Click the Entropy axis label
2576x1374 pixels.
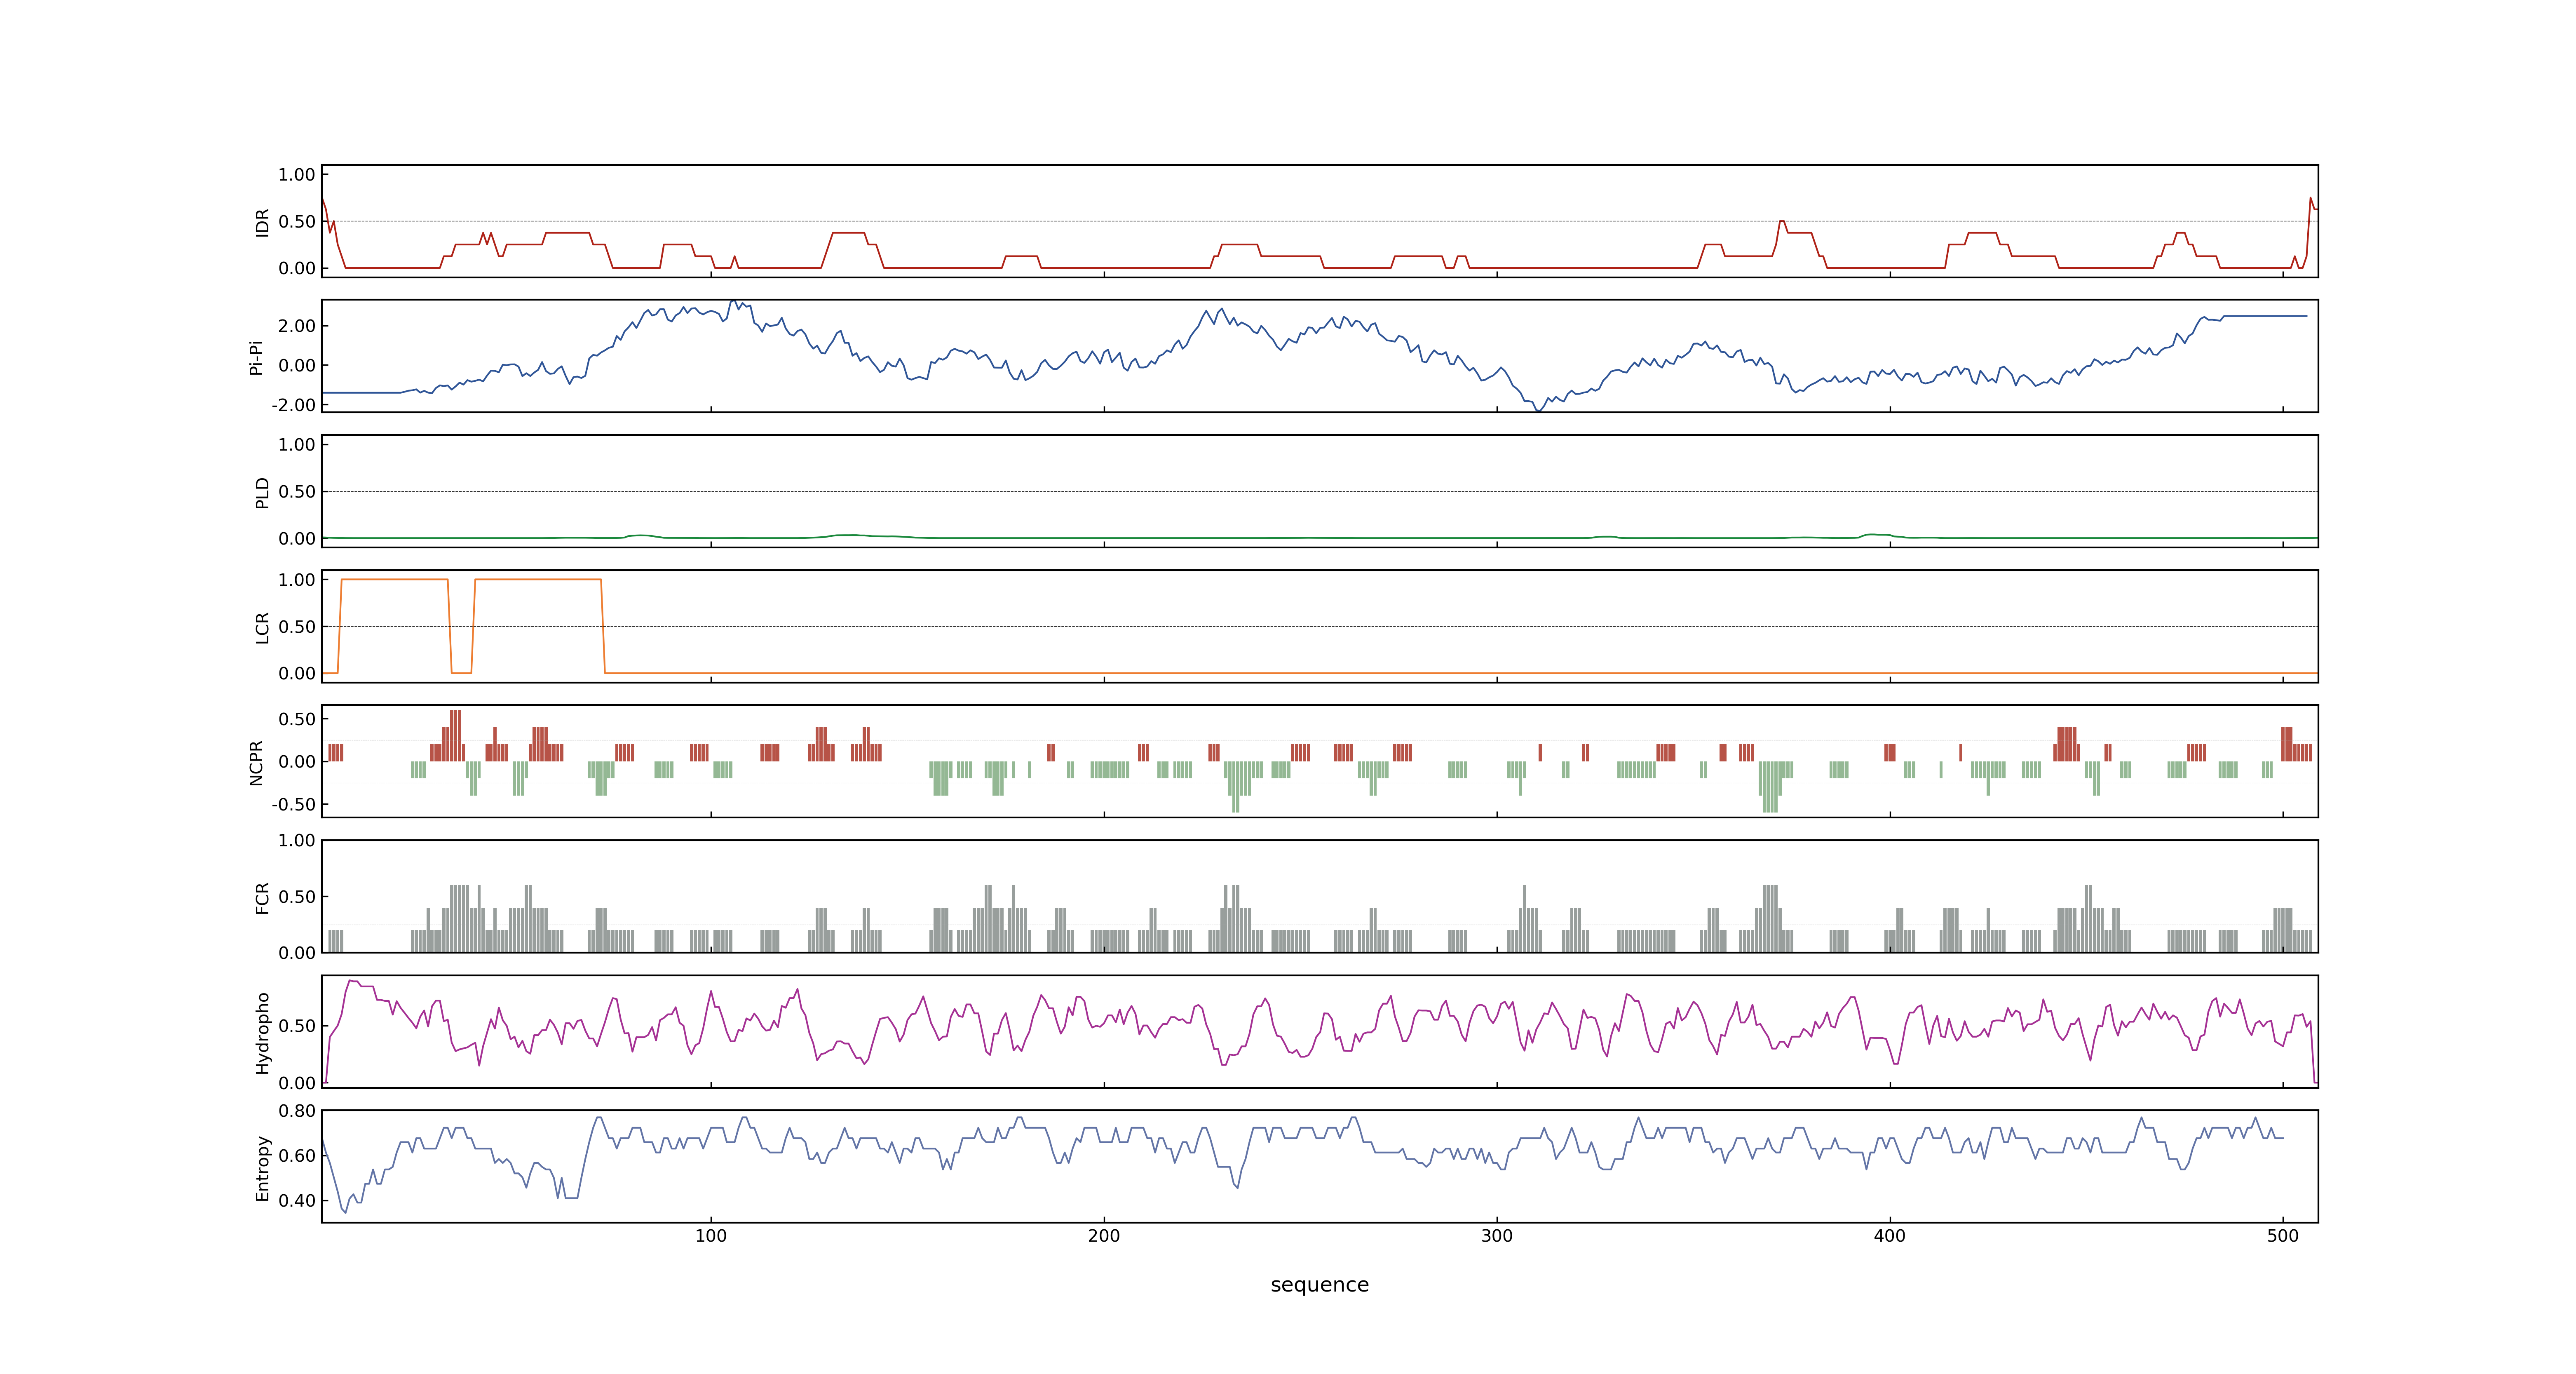tap(262, 1168)
